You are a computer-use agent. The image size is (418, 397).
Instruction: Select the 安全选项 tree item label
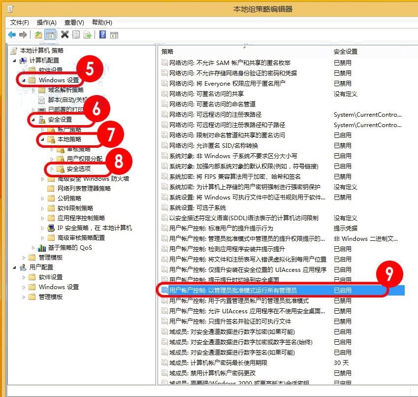[79, 169]
